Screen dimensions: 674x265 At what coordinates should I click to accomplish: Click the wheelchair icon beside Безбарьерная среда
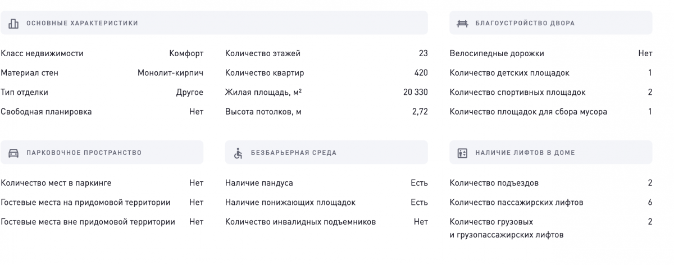click(238, 153)
